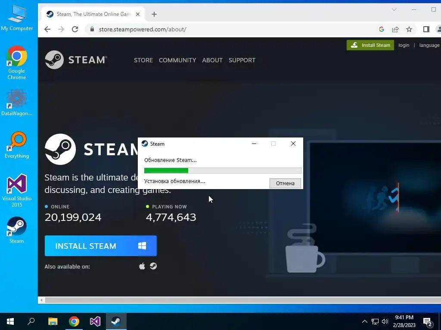
Task: Toggle Chrome side panel
Action: pyautogui.click(x=426, y=29)
